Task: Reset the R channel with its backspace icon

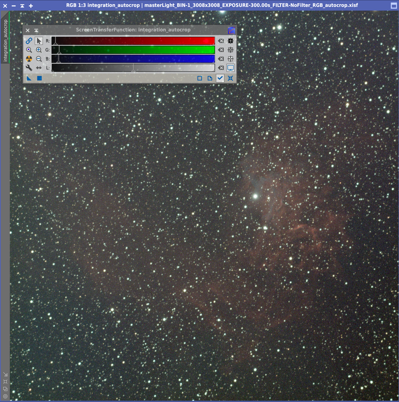Action: pyautogui.click(x=221, y=41)
